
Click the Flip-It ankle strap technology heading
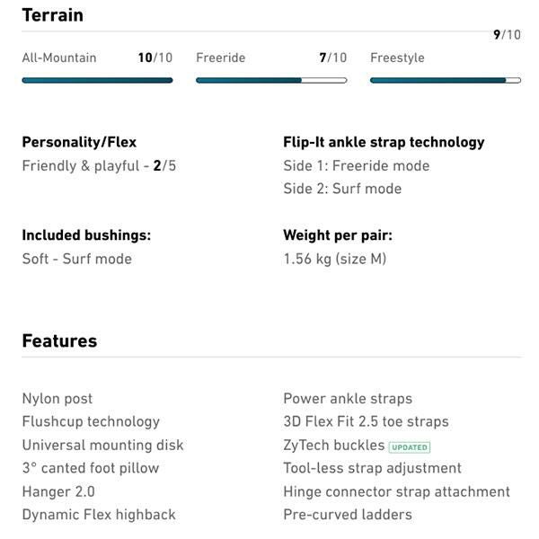coord(384,142)
